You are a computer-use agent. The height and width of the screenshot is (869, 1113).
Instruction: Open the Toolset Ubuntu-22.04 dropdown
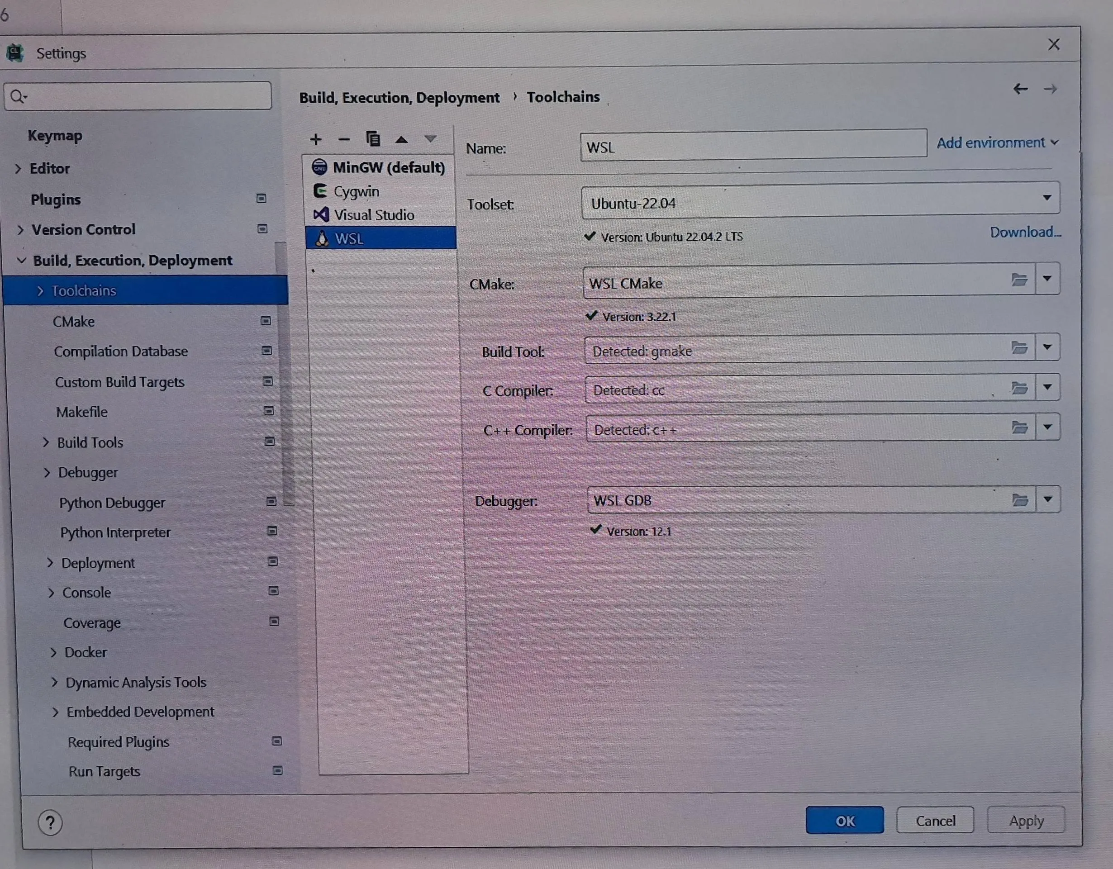(1047, 198)
